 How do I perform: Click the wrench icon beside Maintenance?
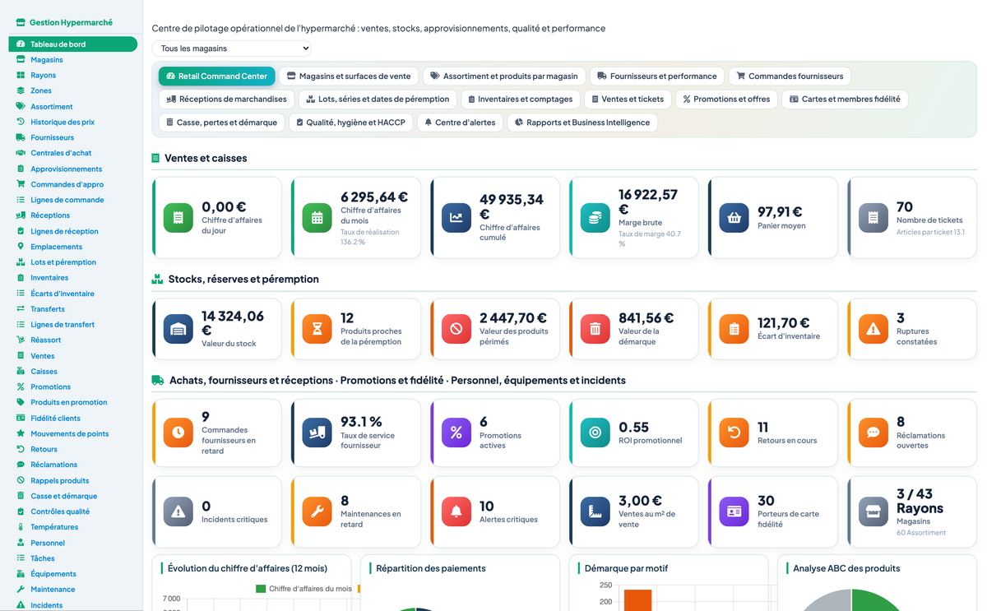pyautogui.click(x=21, y=590)
